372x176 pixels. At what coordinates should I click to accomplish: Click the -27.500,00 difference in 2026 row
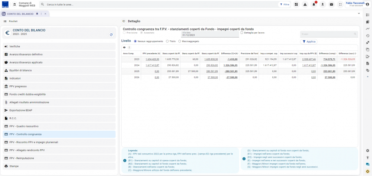(x=232, y=78)
